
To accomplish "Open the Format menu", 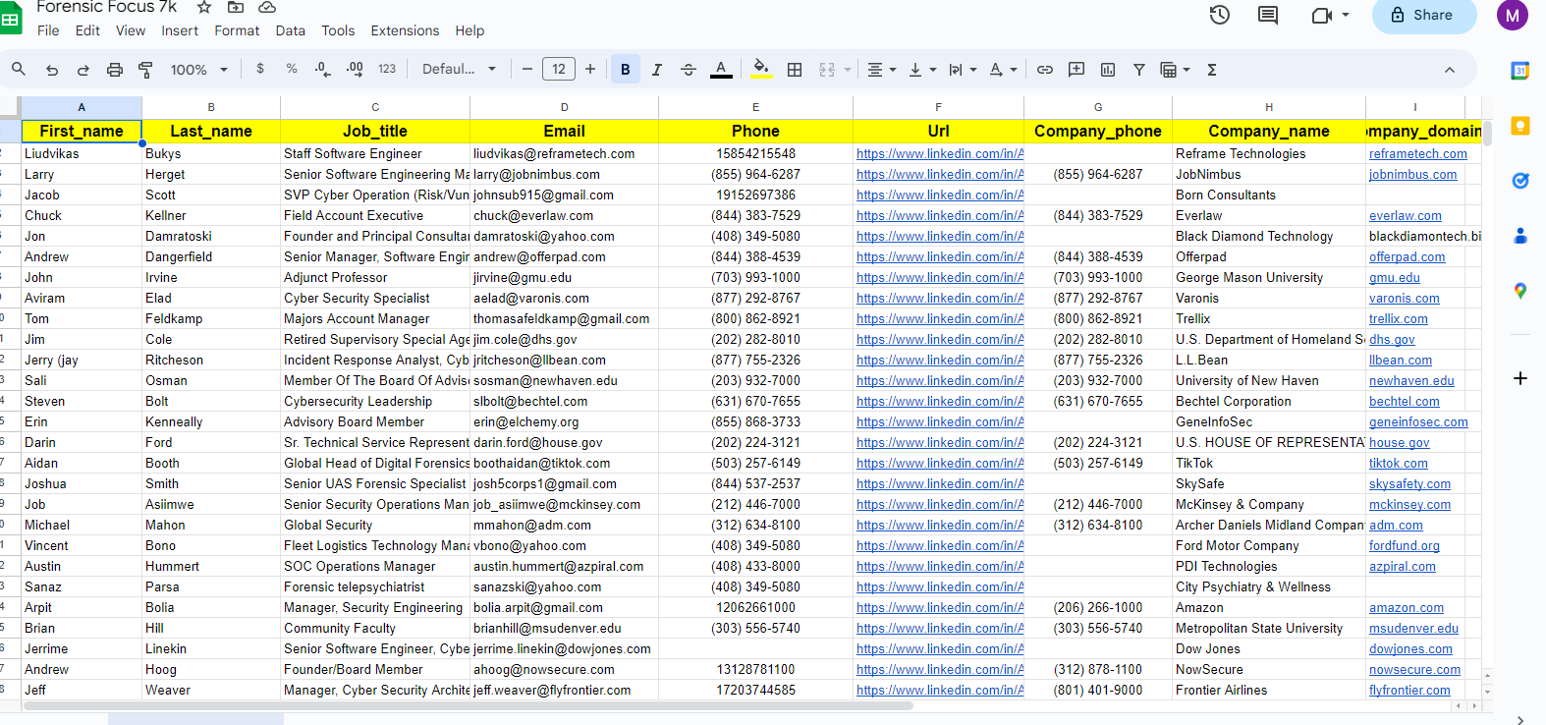I will coord(237,30).
